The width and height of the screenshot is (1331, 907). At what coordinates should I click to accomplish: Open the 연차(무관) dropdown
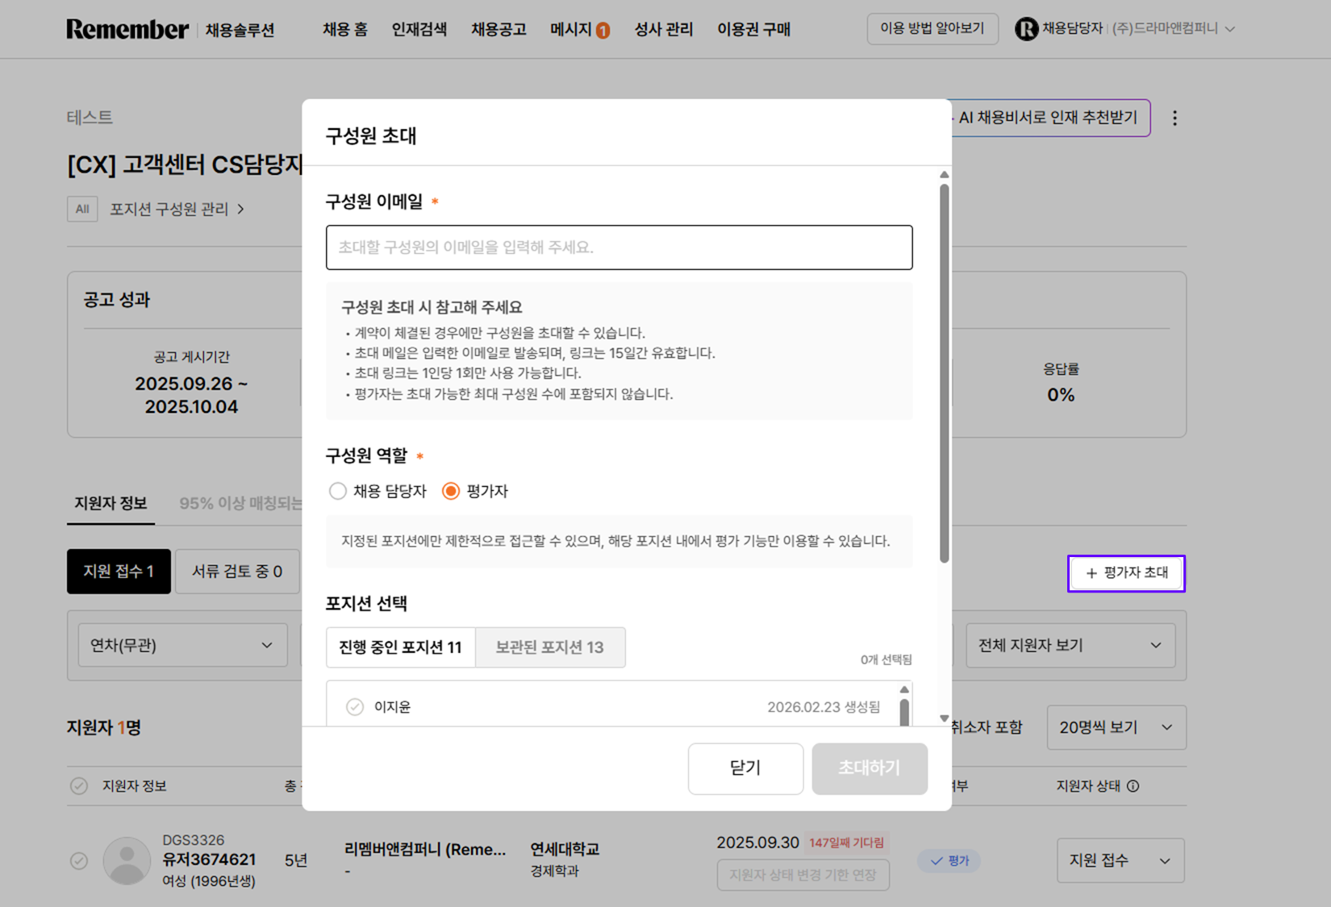pos(182,645)
